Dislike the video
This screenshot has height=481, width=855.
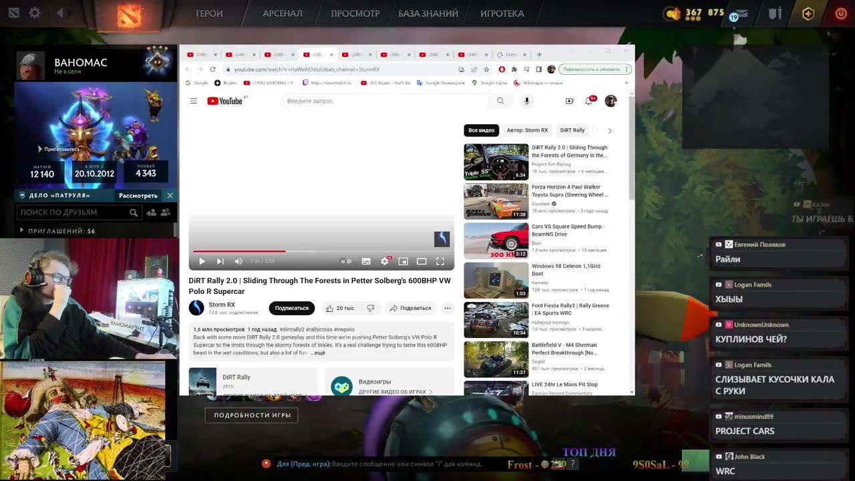click(x=371, y=308)
